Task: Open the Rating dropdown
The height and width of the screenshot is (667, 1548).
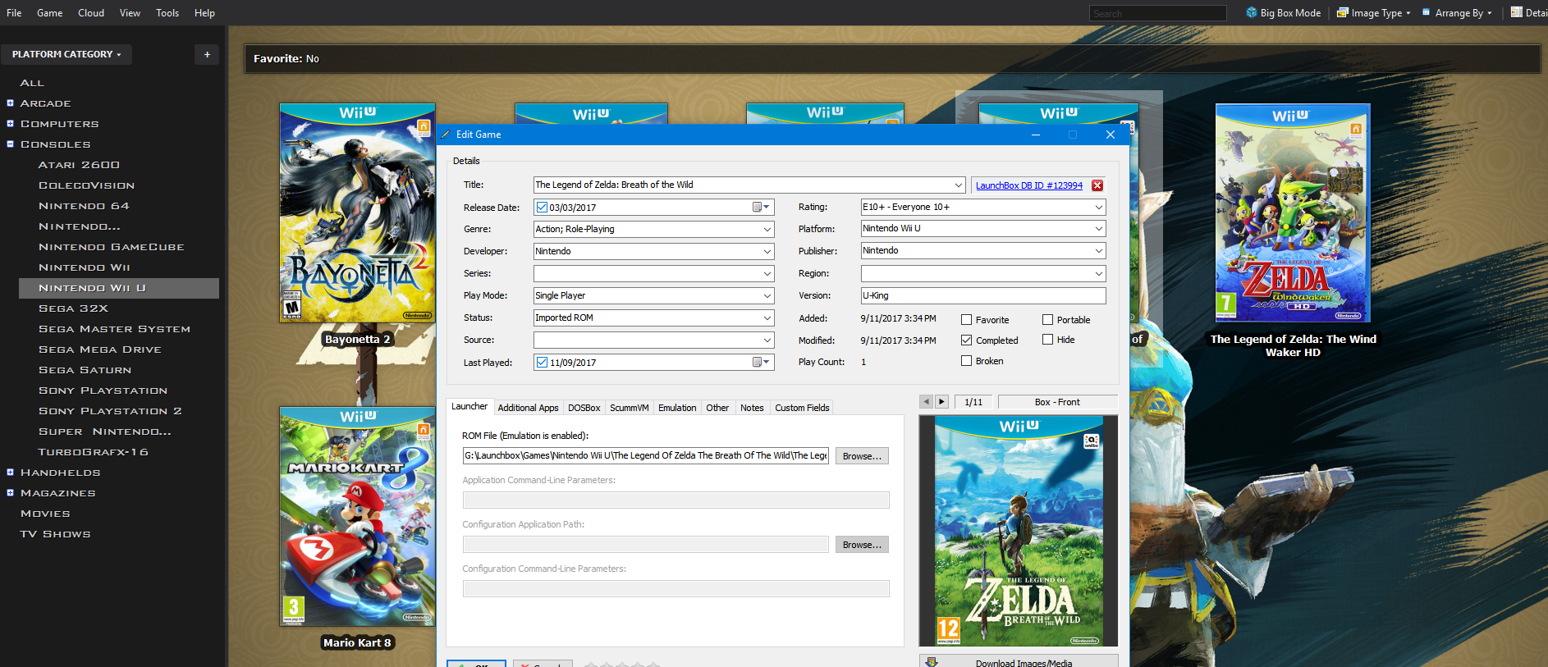Action: click(1098, 208)
